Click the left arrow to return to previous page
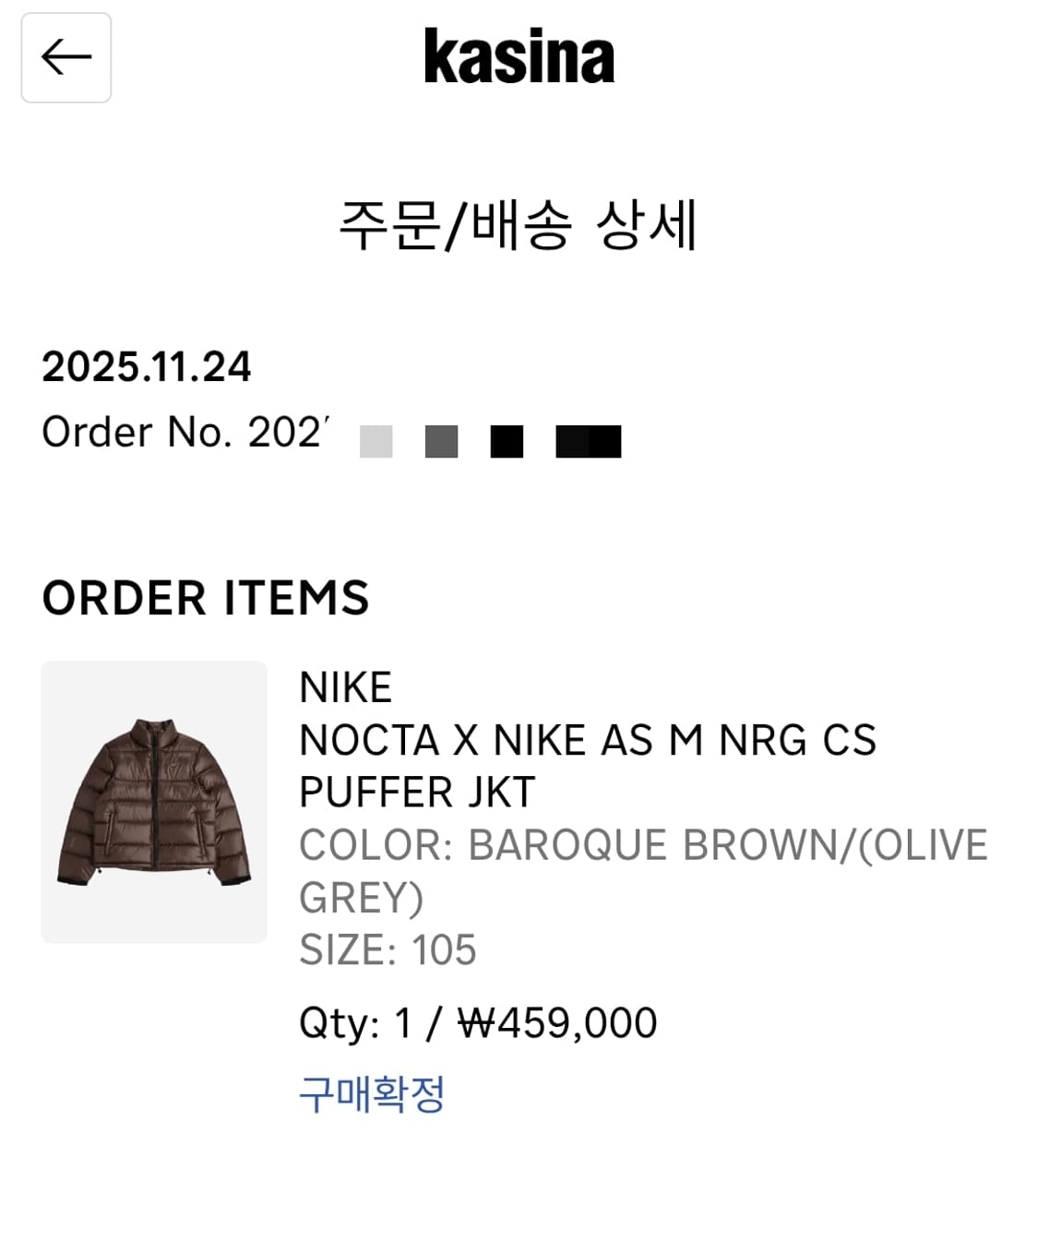The height and width of the screenshot is (1253, 1038). click(66, 57)
